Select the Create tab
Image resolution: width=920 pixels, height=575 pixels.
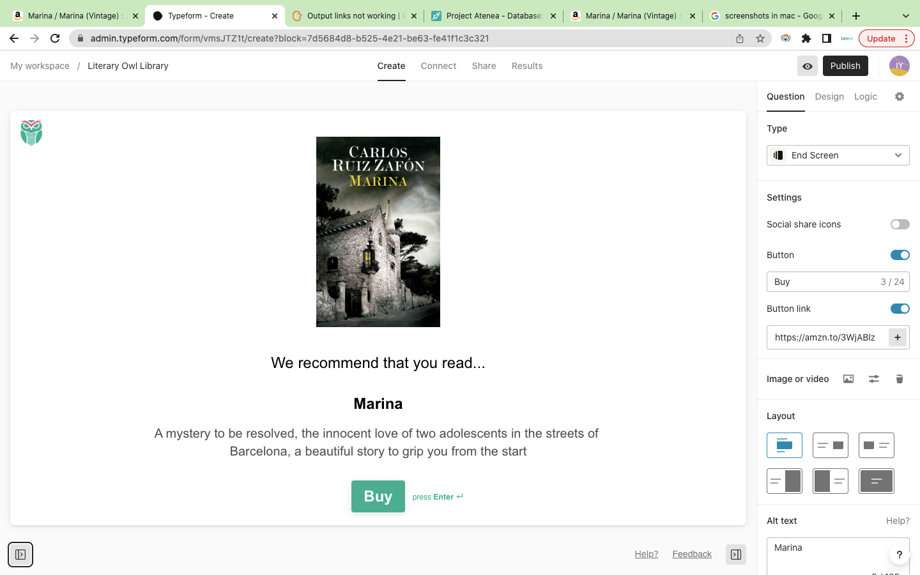pos(391,66)
